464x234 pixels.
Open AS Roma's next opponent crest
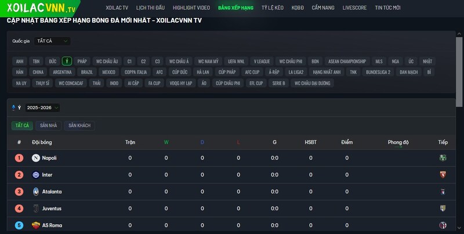click(x=443, y=225)
